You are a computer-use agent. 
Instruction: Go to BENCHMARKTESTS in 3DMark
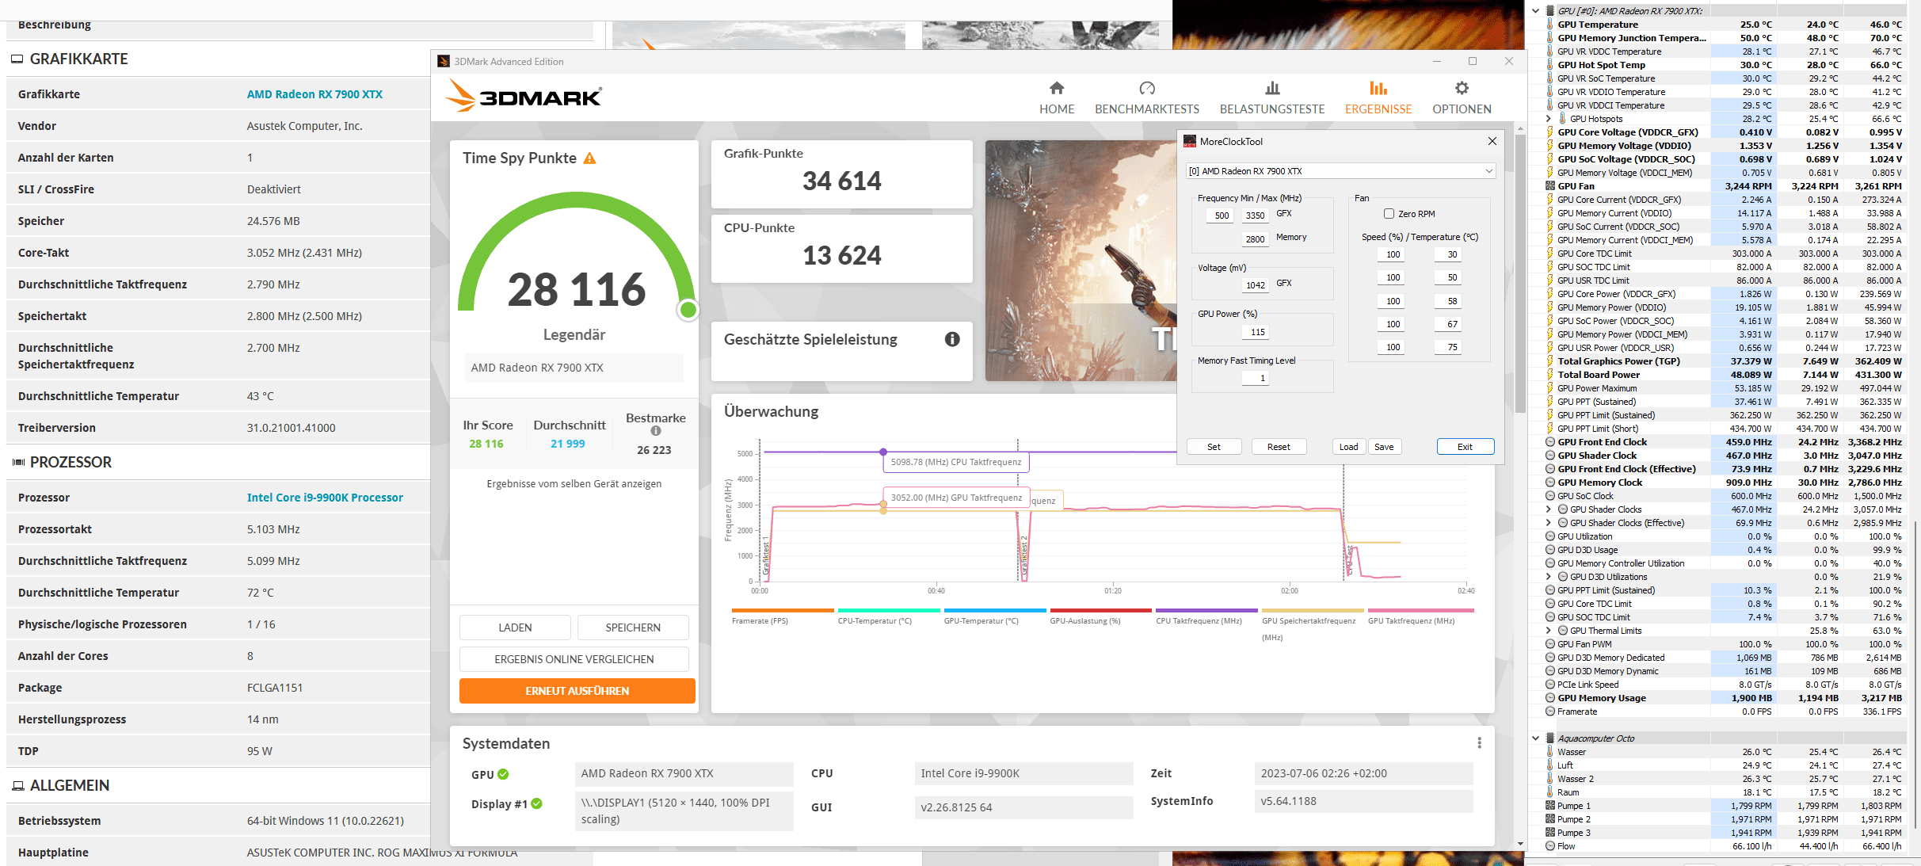coord(1146,98)
